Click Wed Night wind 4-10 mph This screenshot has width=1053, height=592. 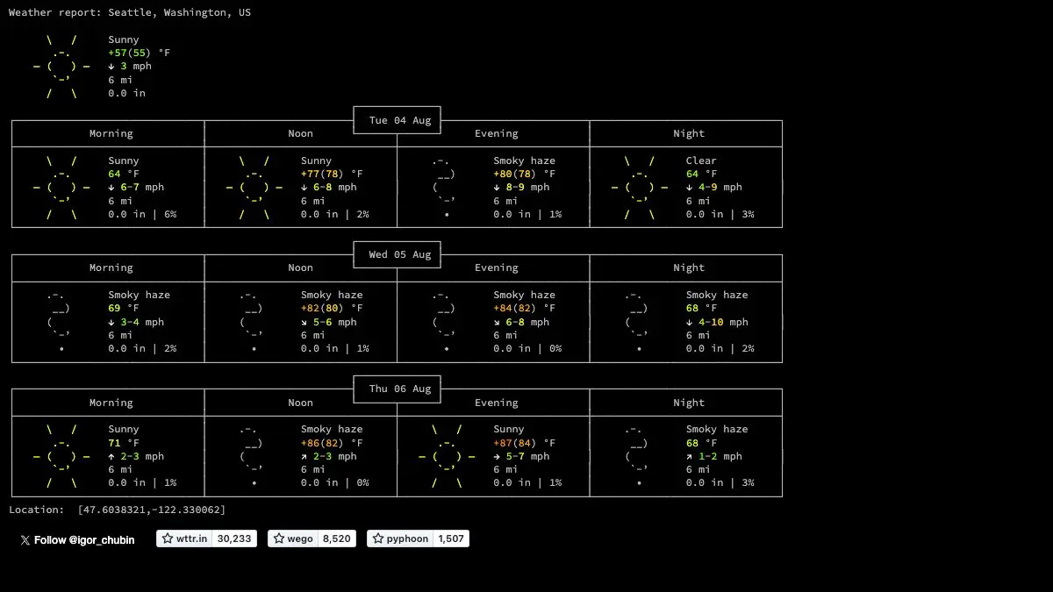(x=718, y=322)
